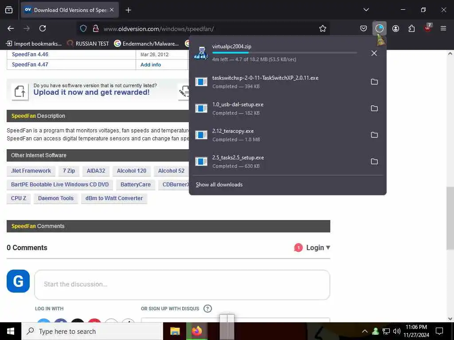Show 2.5_tasks2.5_setup.exe in folder
The width and height of the screenshot is (454, 340).
pyautogui.click(x=374, y=162)
